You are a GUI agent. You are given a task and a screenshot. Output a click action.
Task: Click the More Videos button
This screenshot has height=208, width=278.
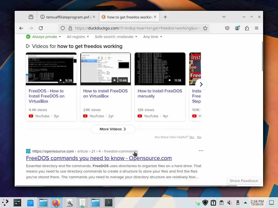tap(113, 129)
